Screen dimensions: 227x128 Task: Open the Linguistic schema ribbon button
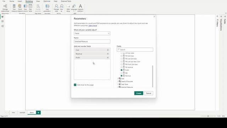click(81, 8)
